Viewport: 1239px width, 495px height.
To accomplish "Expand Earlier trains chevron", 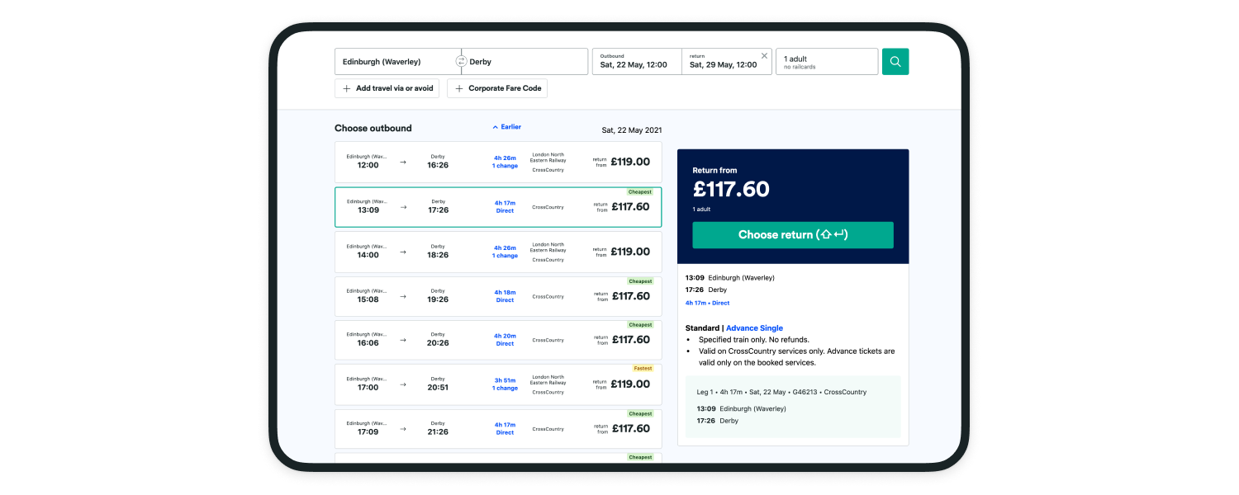I will point(496,127).
